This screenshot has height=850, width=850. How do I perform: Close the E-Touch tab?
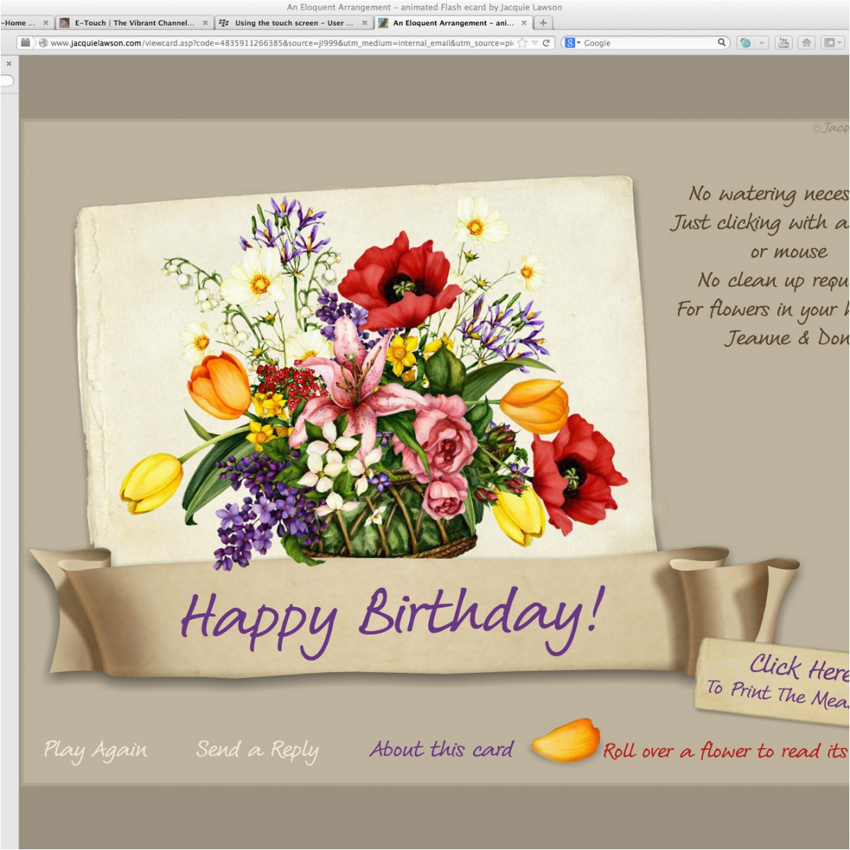[205, 23]
